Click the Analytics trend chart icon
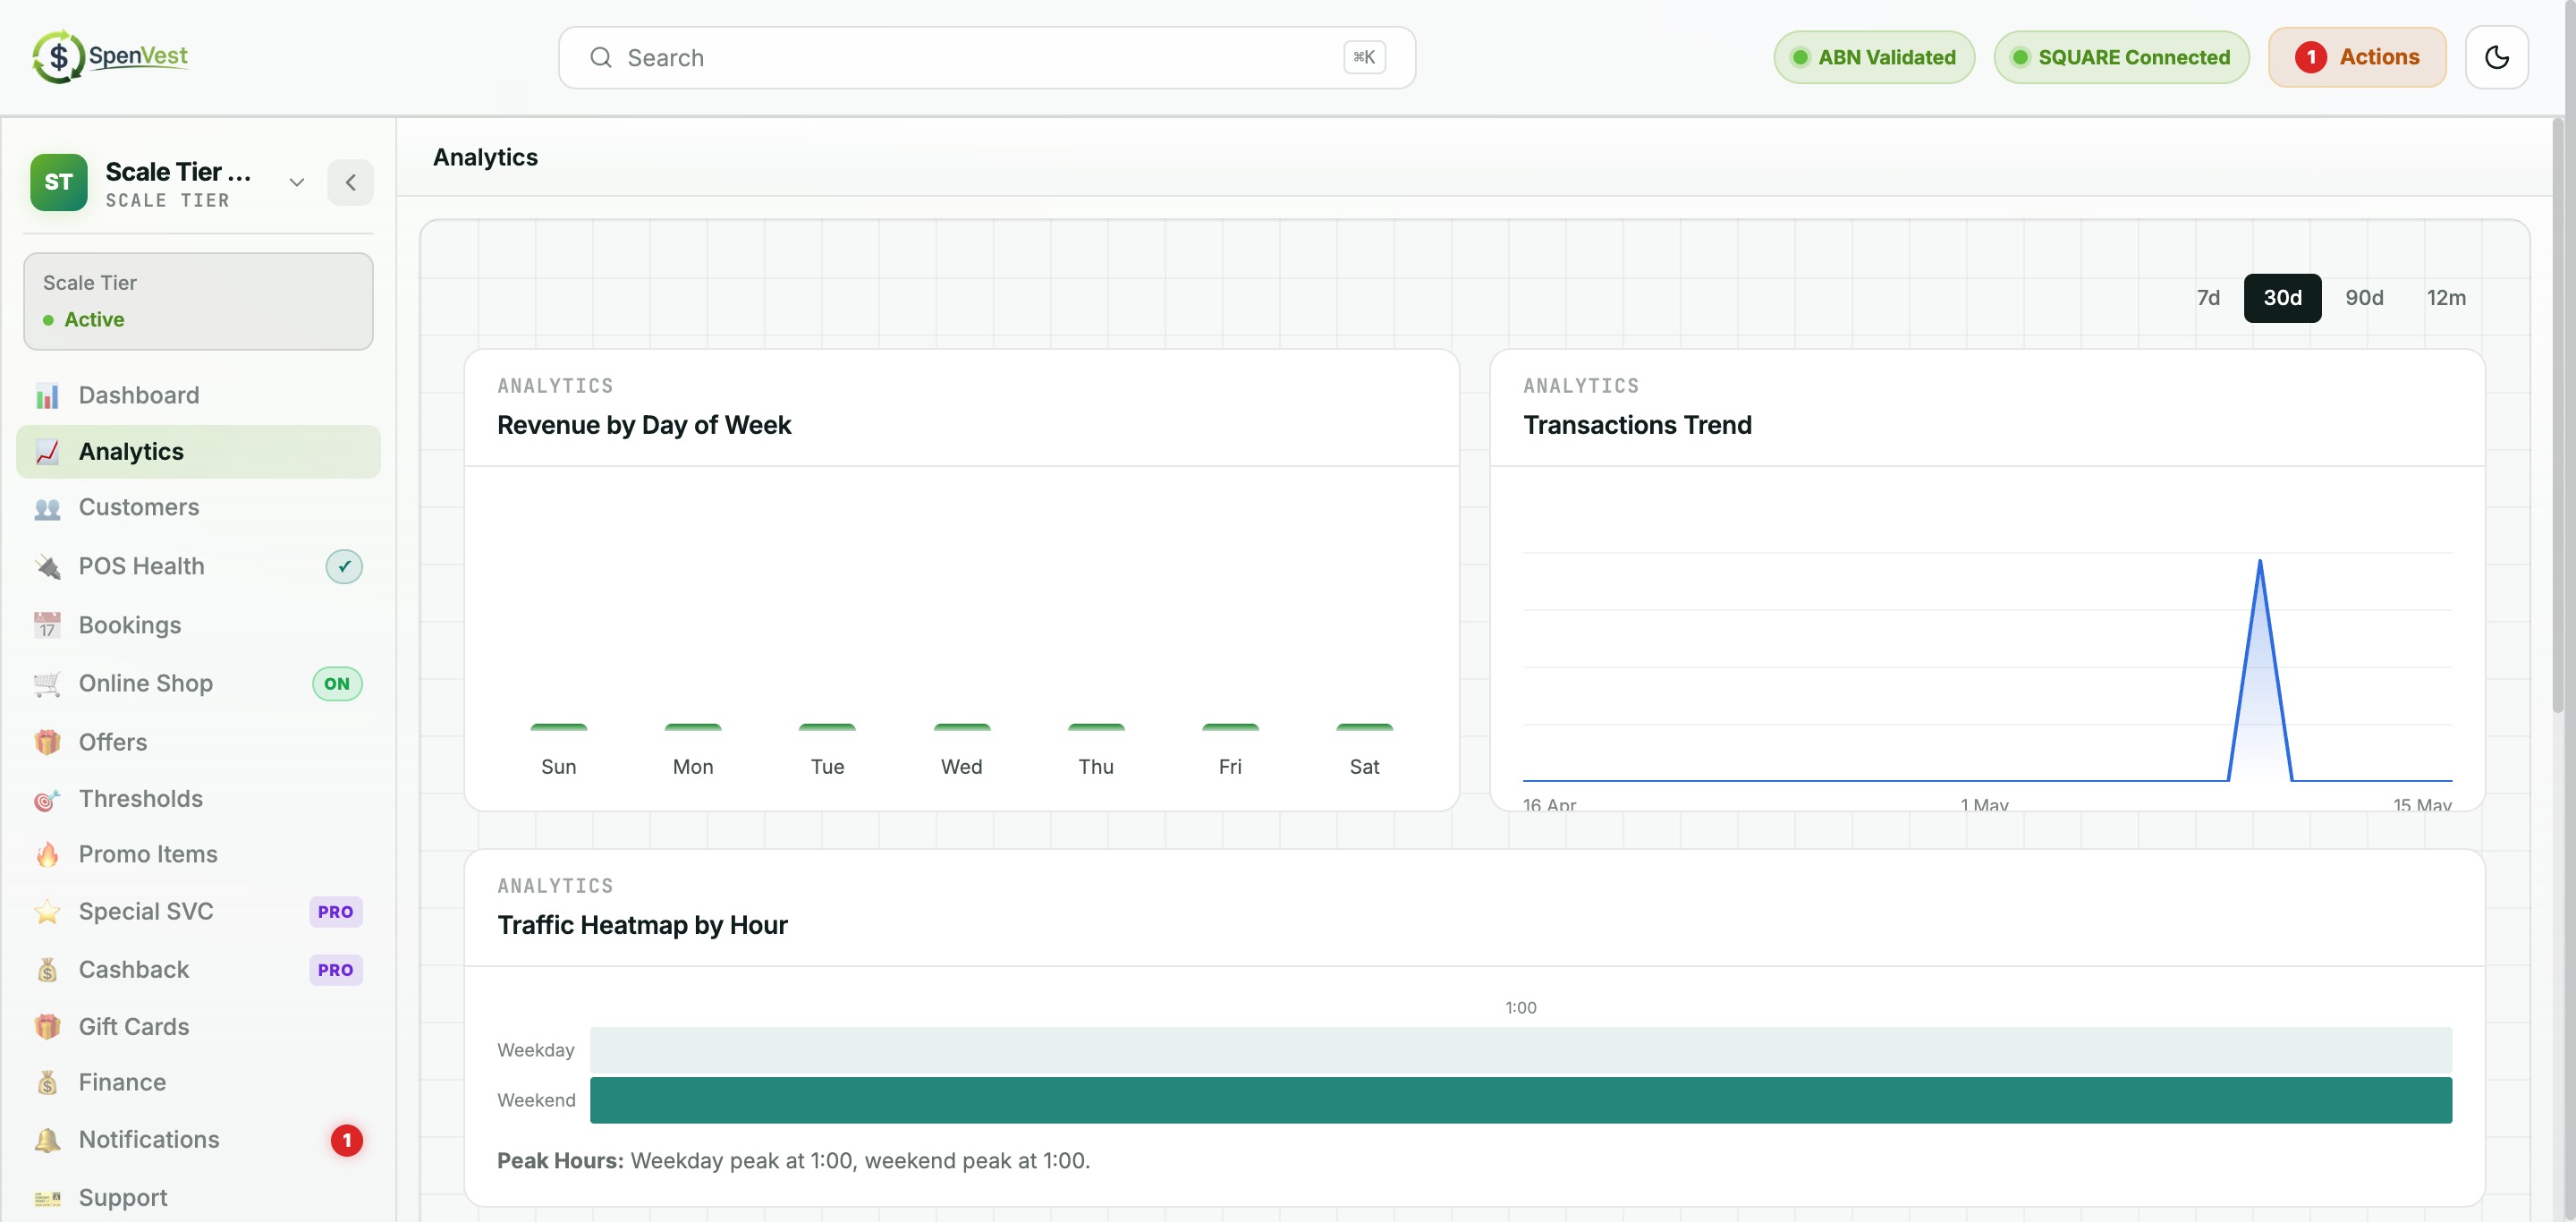Screen dimensions: 2576x1222 (x=47, y=451)
